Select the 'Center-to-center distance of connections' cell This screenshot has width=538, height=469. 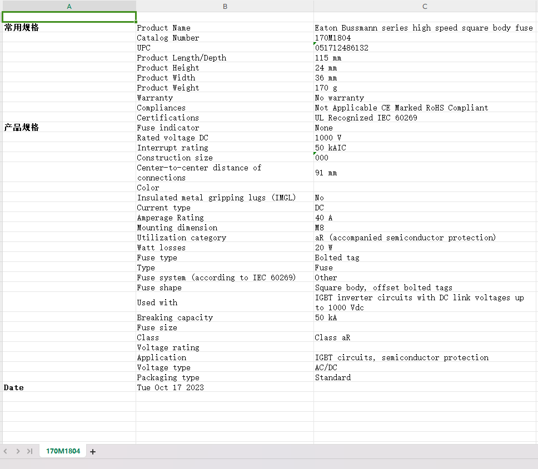225,172
